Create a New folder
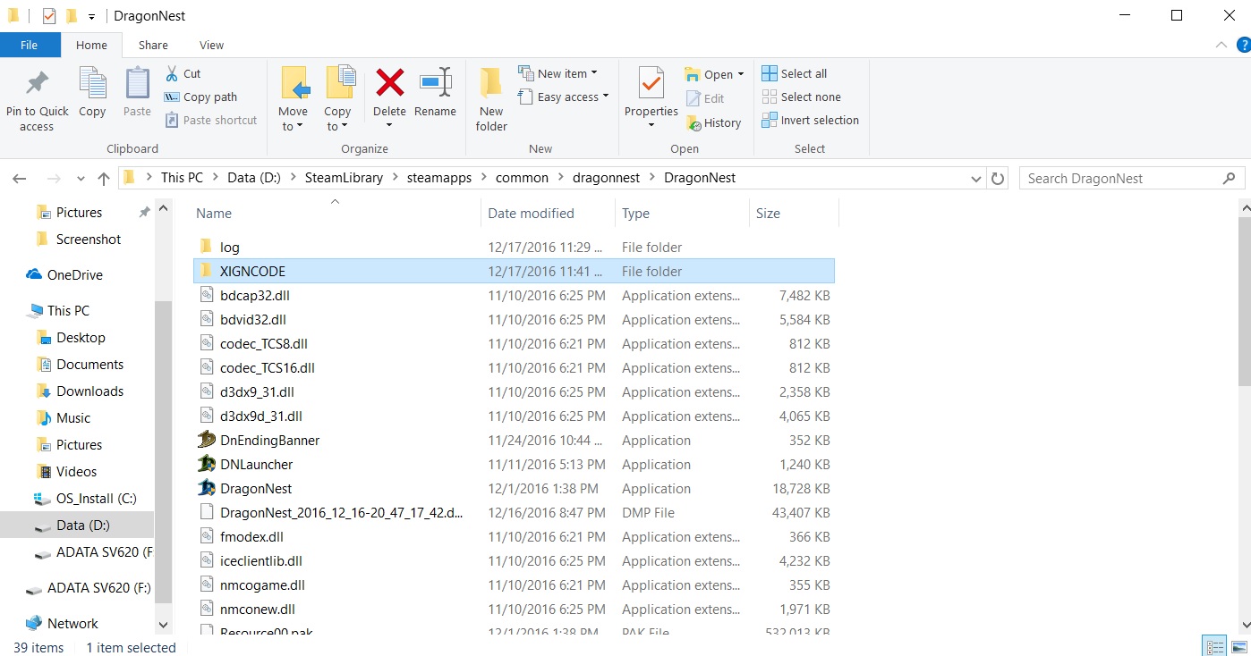The height and width of the screenshot is (656, 1251). point(491,99)
